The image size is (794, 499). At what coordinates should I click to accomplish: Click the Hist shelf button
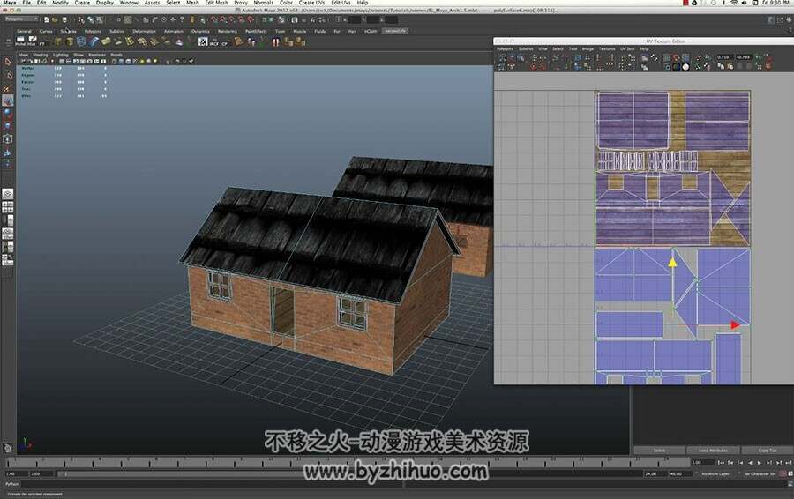click(x=32, y=41)
